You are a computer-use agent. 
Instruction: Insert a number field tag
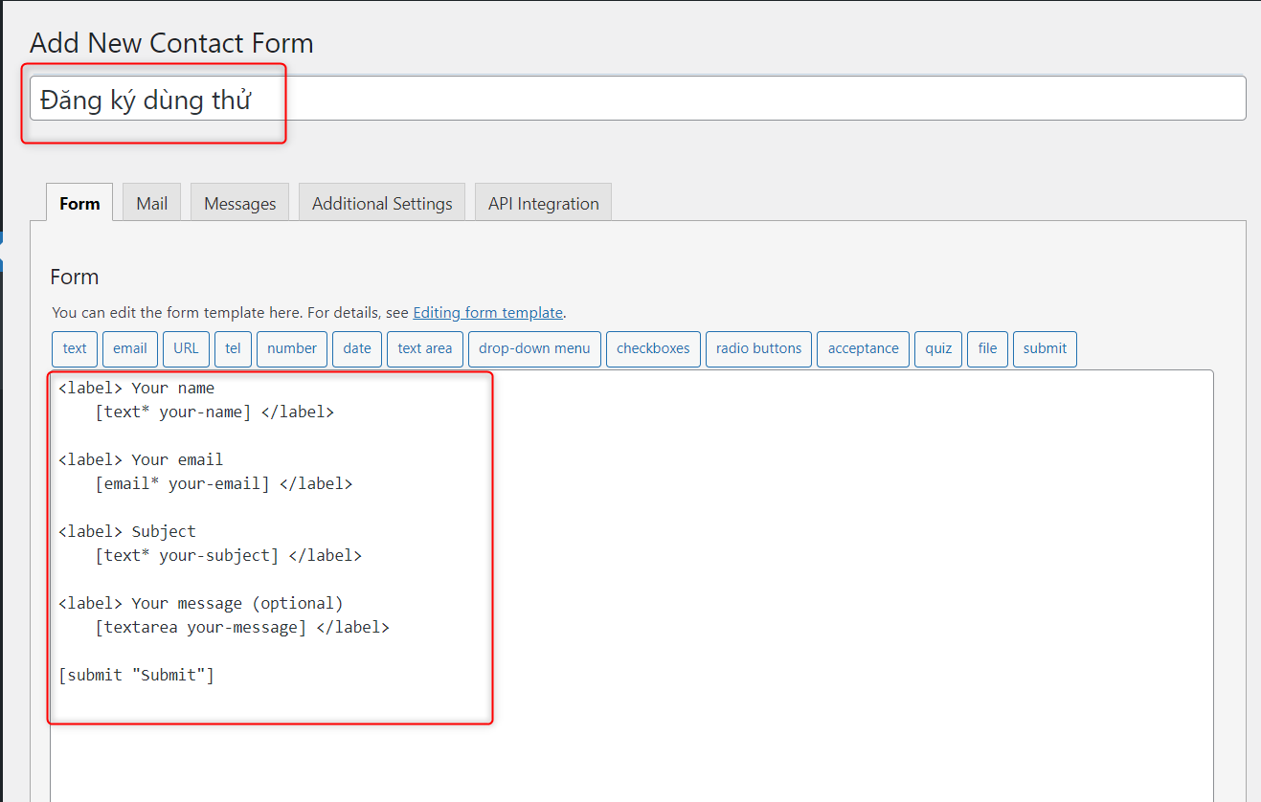tap(291, 348)
